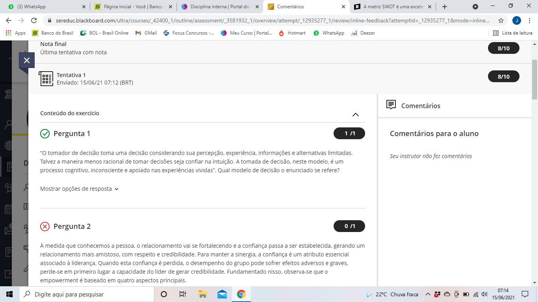Click the green correct checkmark on Pergunta 1

[x=45, y=134]
